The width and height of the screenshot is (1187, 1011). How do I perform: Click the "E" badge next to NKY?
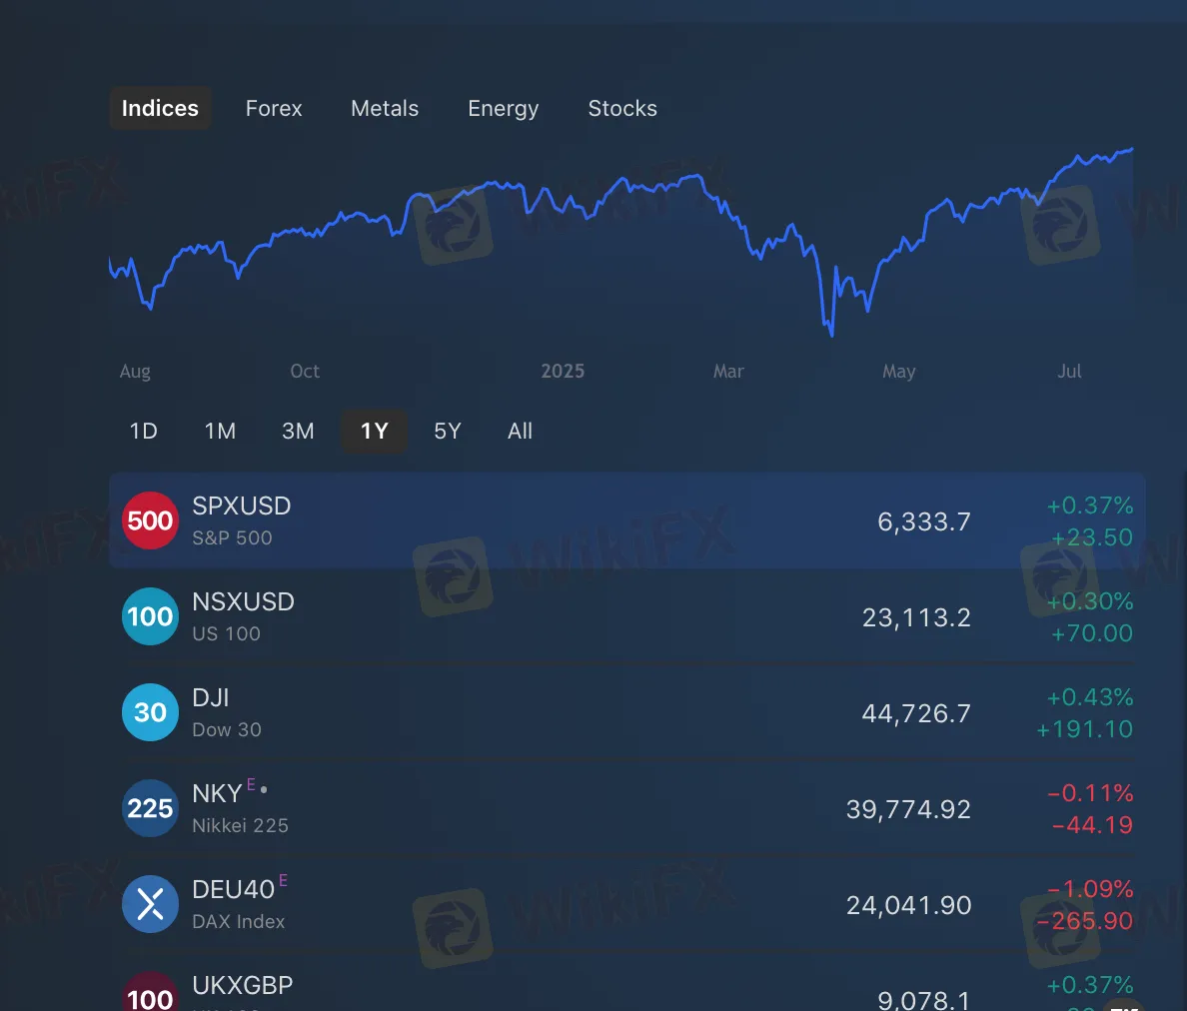(x=251, y=786)
